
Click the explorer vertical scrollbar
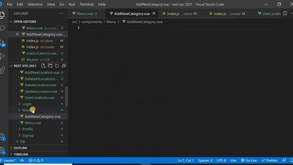[66, 97]
